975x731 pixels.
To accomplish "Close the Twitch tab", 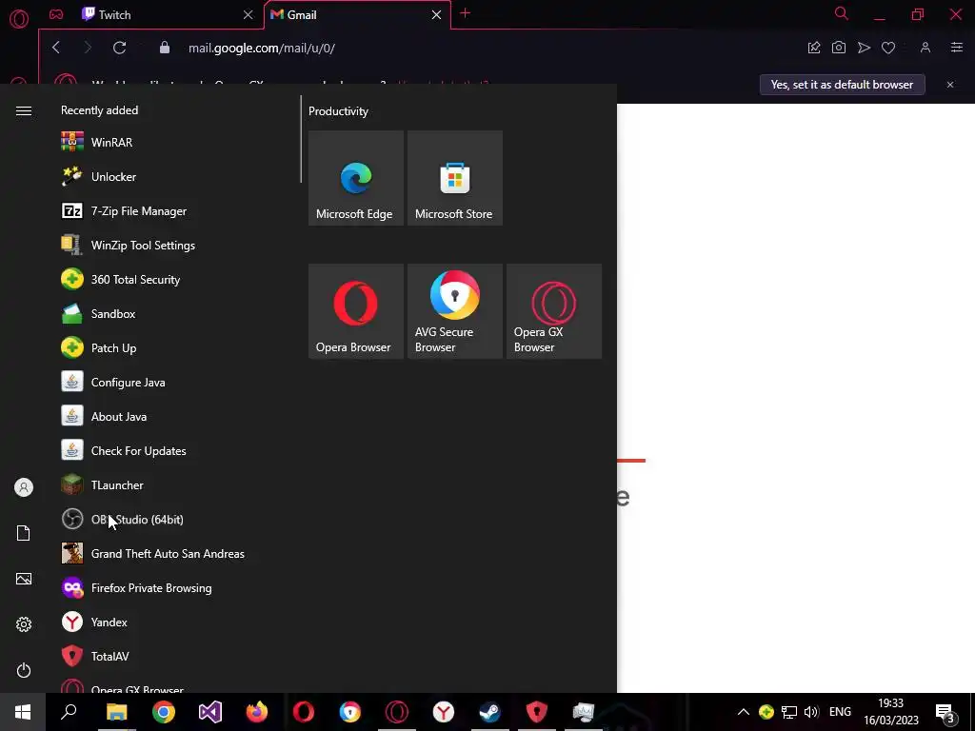I will [x=249, y=14].
